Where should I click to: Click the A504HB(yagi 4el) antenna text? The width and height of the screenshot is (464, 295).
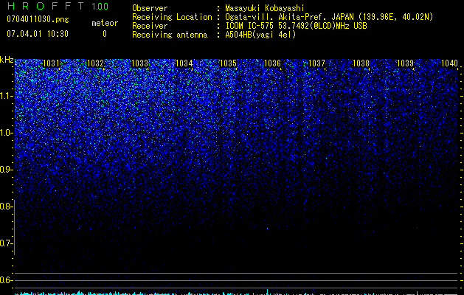pos(260,35)
